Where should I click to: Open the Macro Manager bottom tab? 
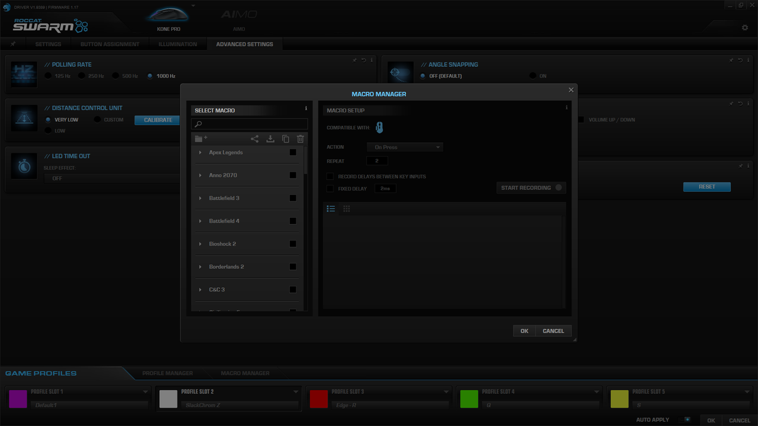[x=245, y=373]
